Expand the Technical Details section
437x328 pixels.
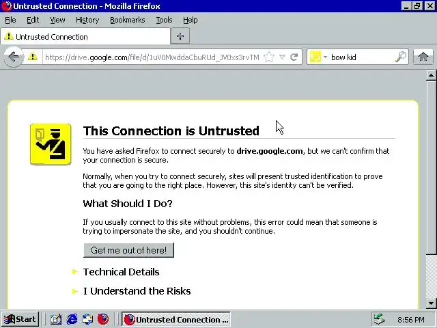pyautogui.click(x=121, y=272)
